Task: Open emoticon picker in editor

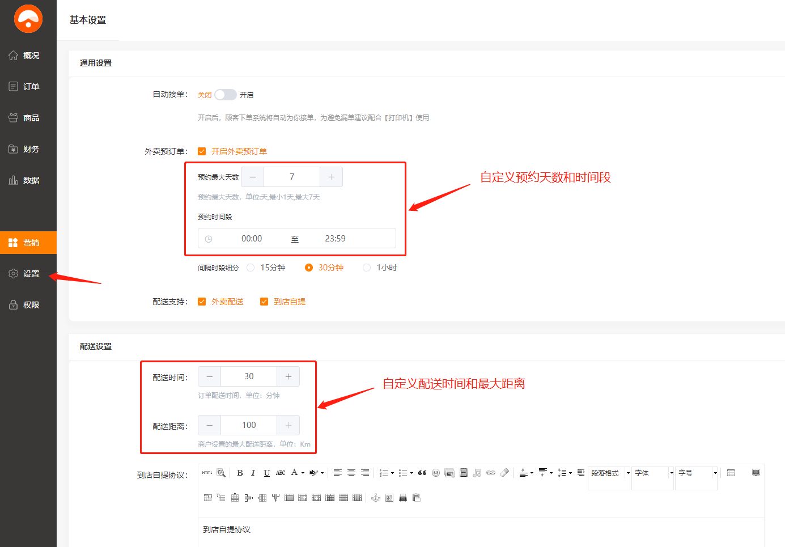Action: (436, 473)
